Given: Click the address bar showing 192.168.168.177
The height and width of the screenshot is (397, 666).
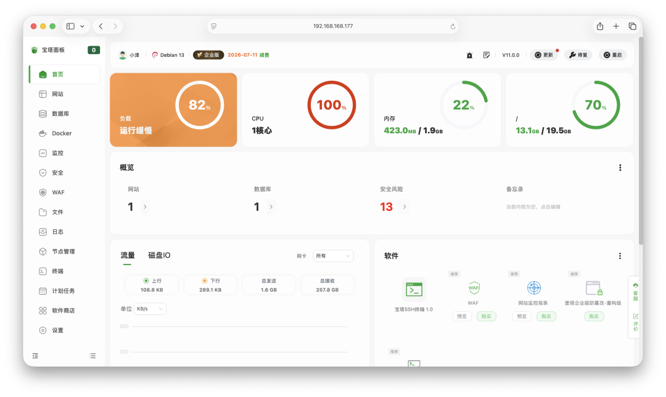Looking at the screenshot, I should (333, 26).
